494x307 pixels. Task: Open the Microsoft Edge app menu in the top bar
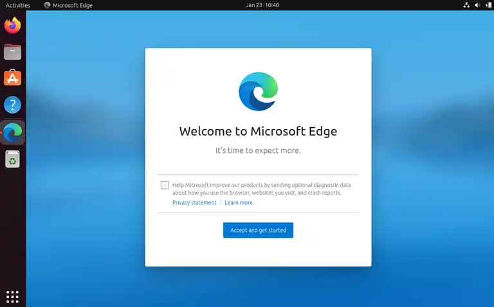pyautogui.click(x=68, y=5)
